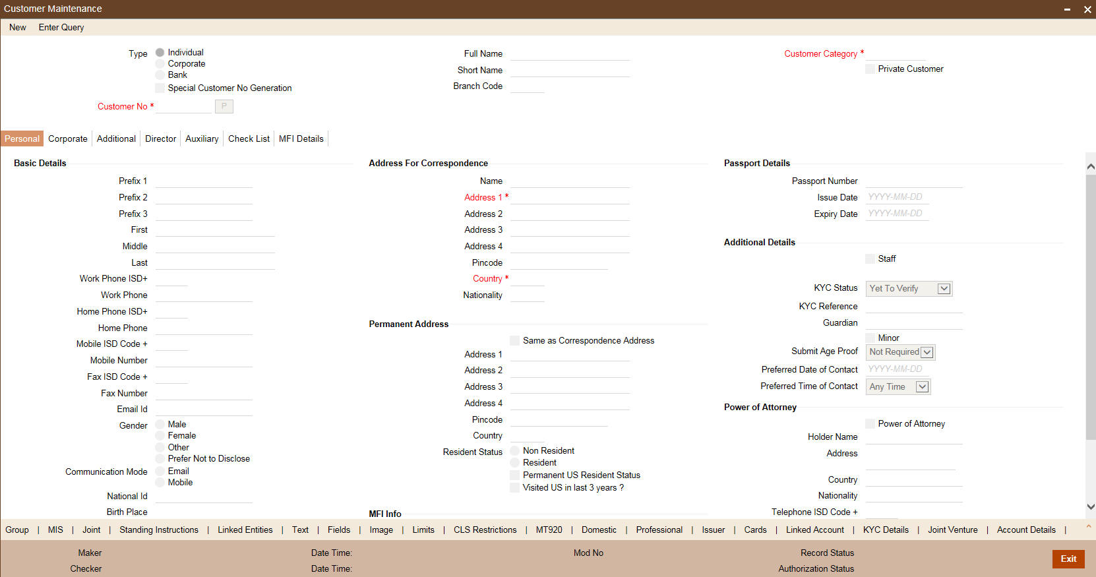Switch to the Personal tab
The height and width of the screenshot is (577, 1096).
coord(22,138)
